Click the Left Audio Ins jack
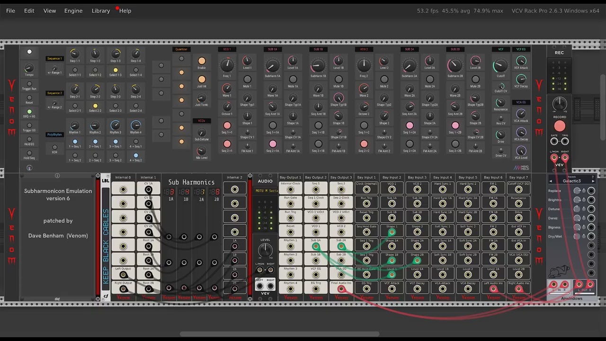Viewport: 606px width, 341px height. click(x=493, y=288)
